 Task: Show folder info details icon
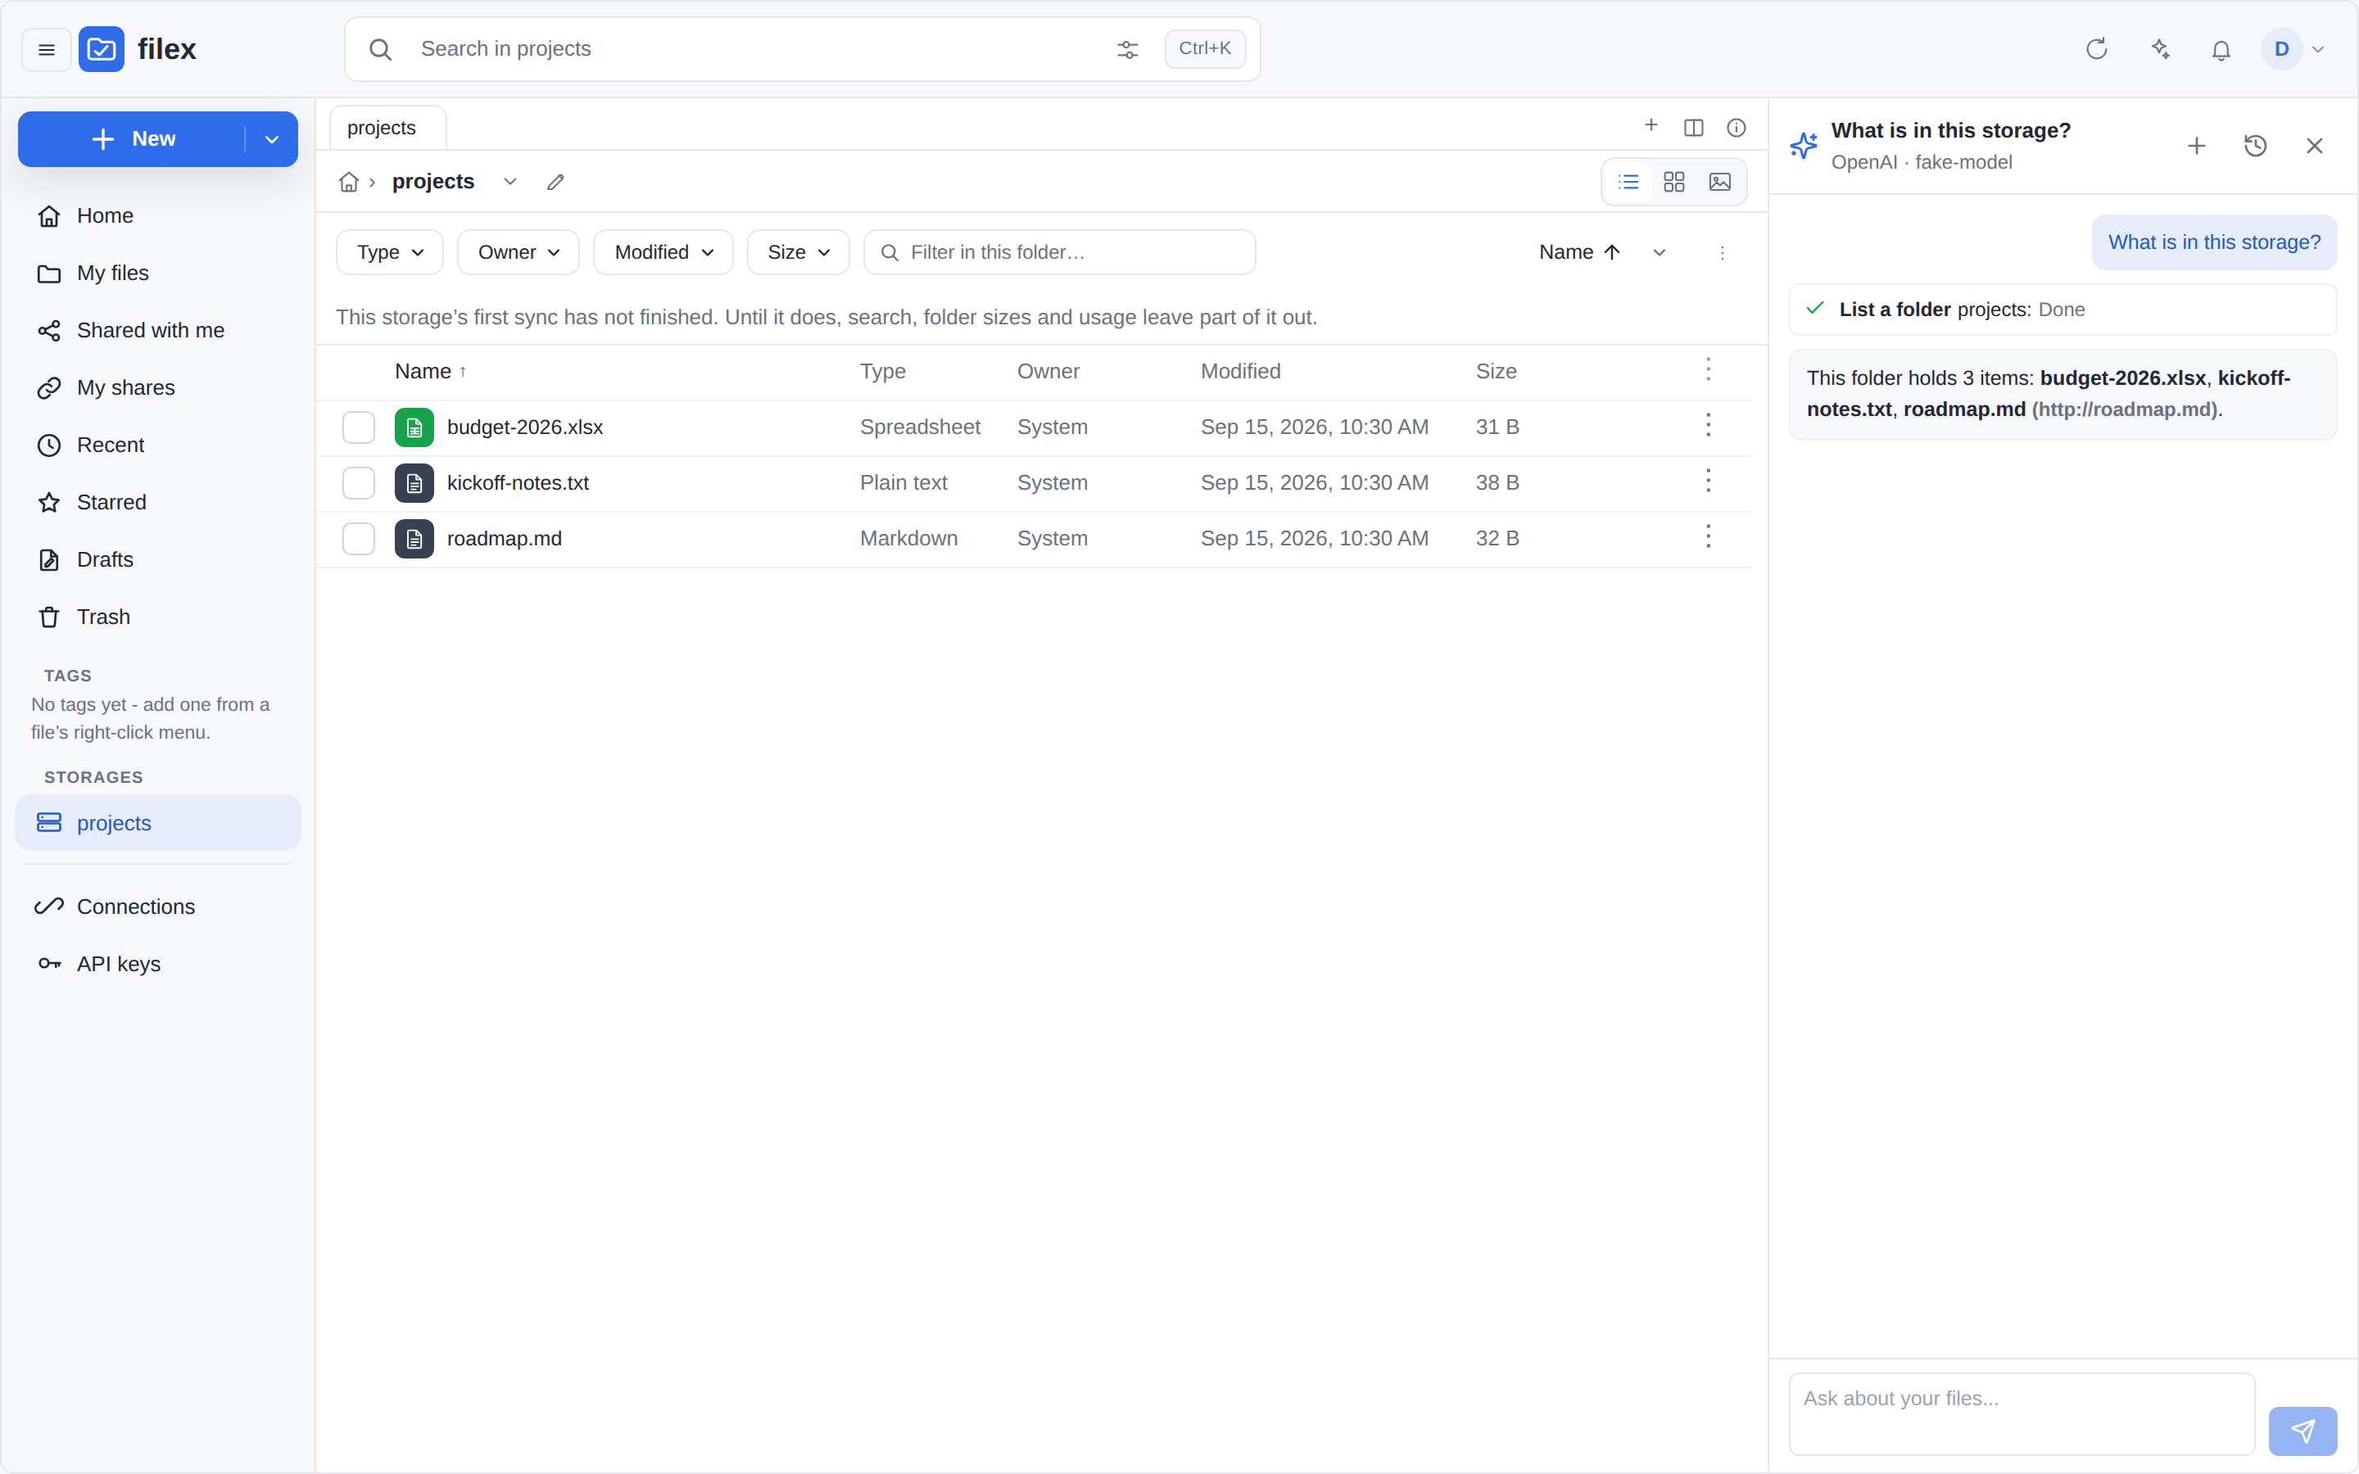pyautogui.click(x=1736, y=128)
